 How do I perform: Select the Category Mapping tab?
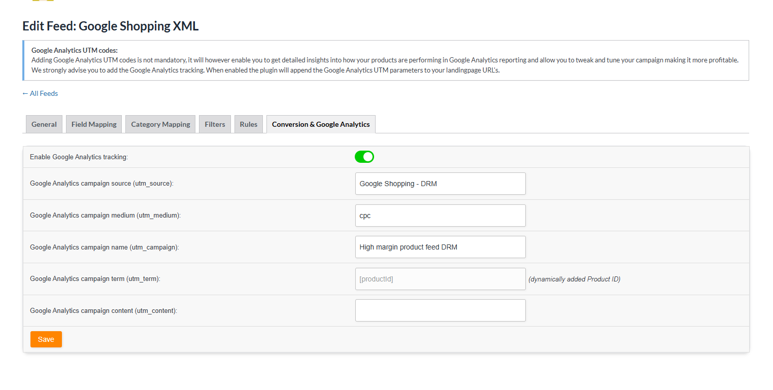160,124
